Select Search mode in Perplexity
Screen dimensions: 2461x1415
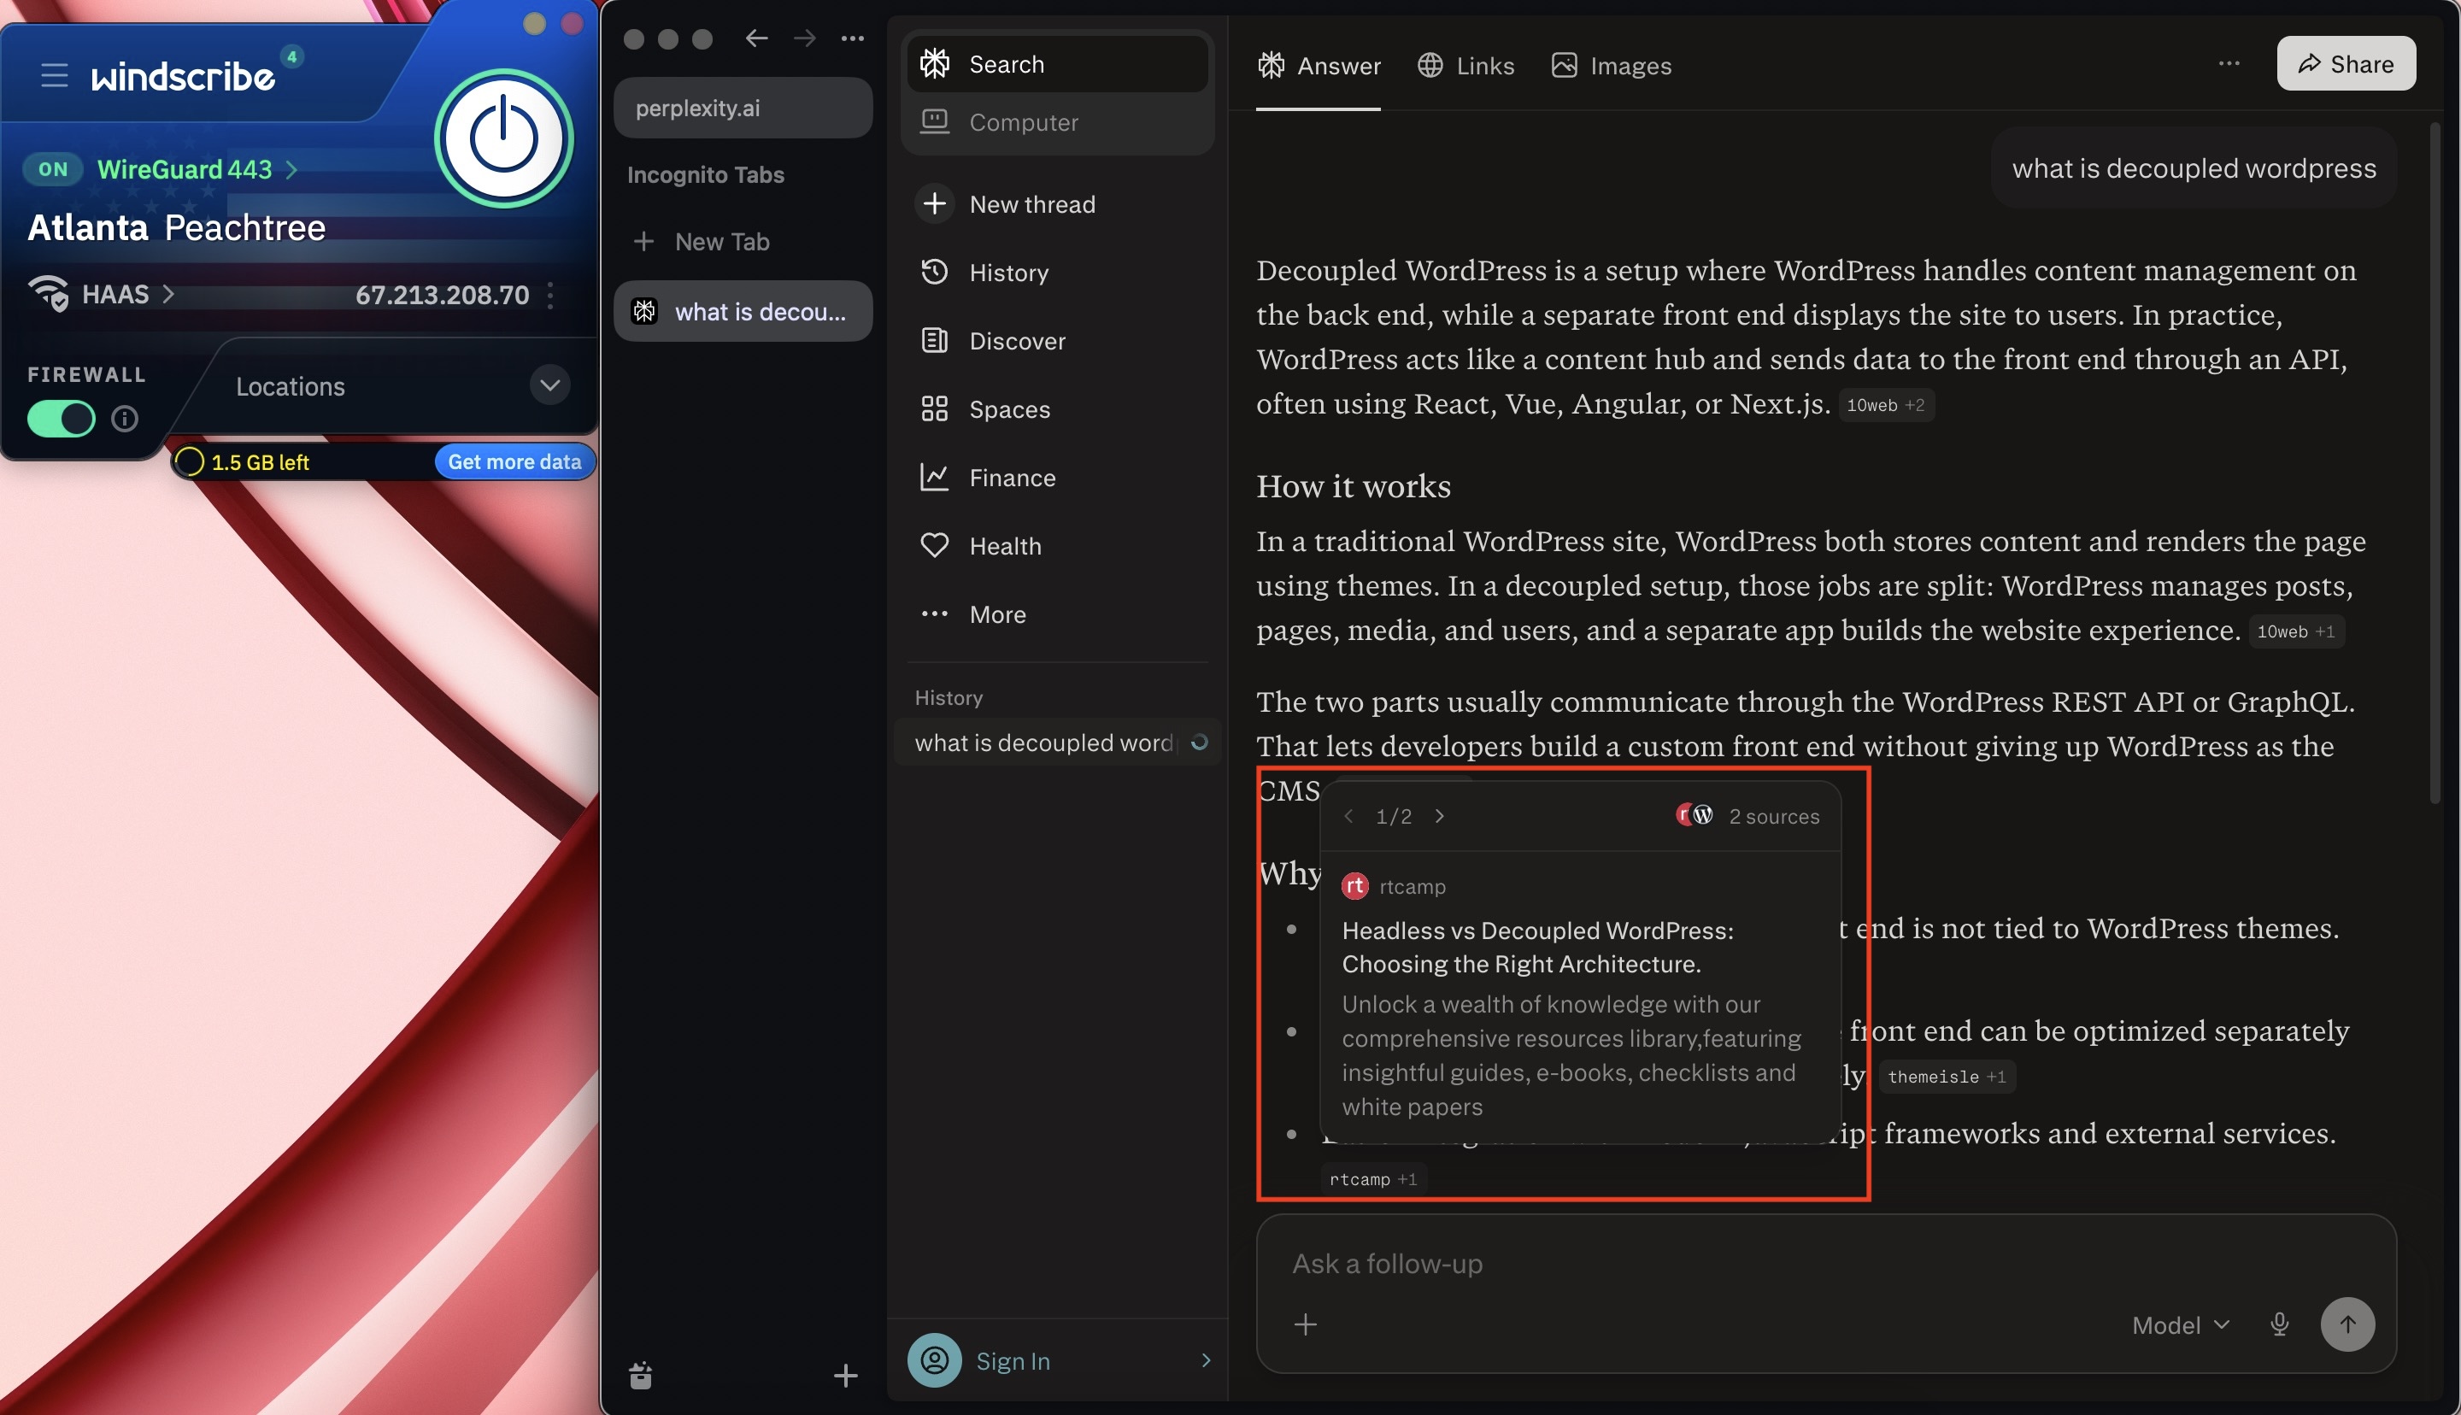coord(1057,64)
